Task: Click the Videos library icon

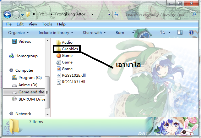Action: 14,41
